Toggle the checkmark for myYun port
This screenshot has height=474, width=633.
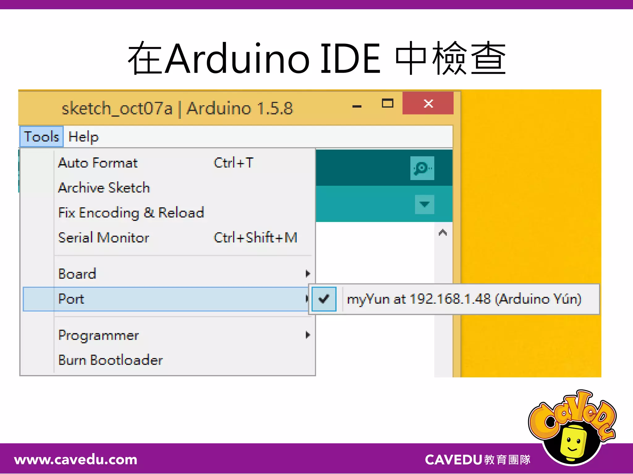pyautogui.click(x=324, y=299)
